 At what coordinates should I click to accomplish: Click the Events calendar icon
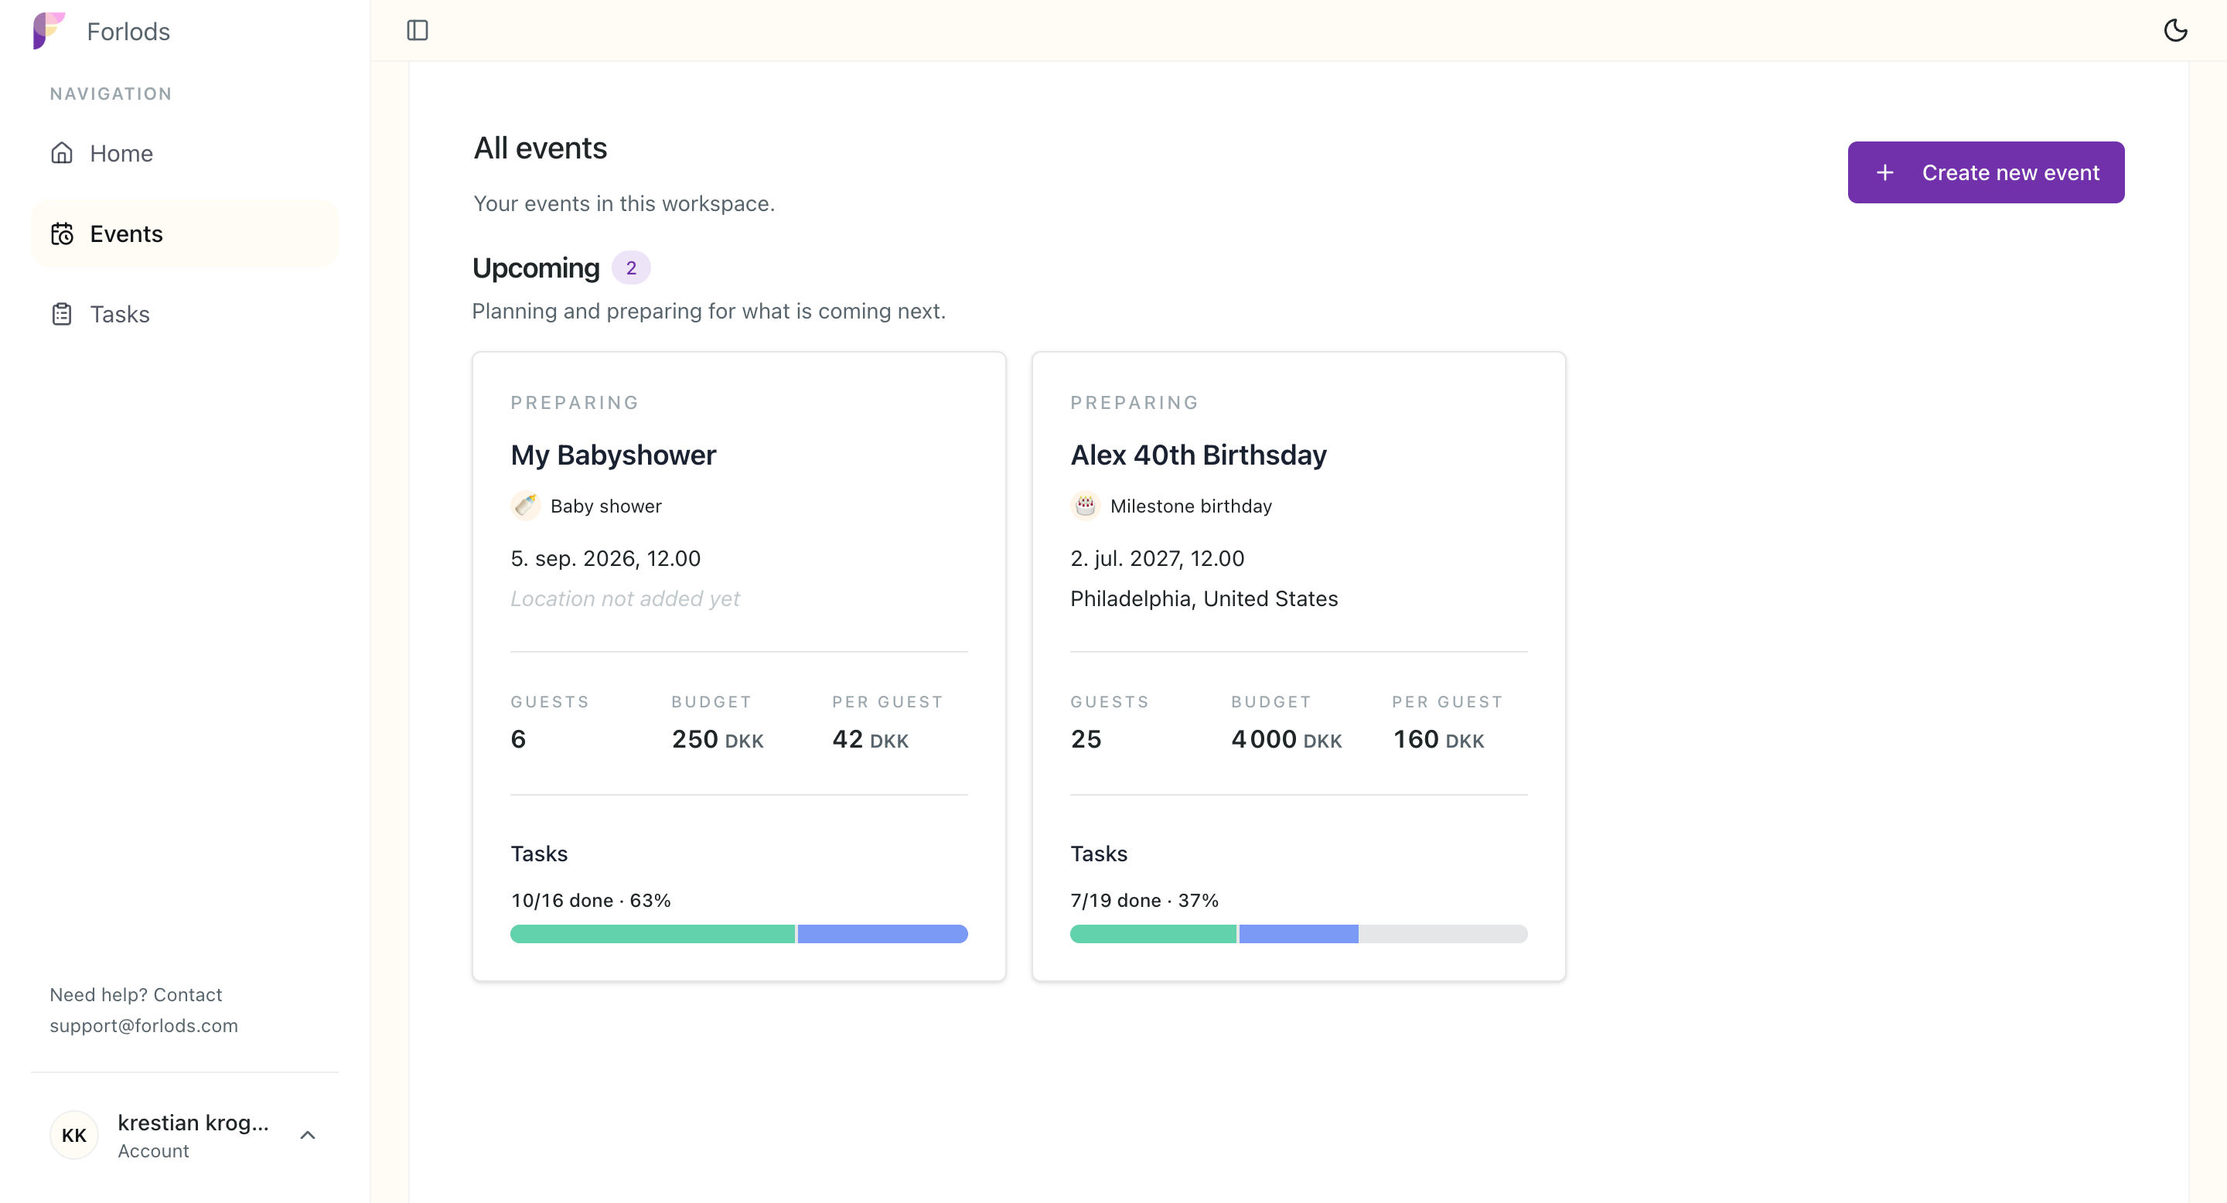(x=61, y=233)
